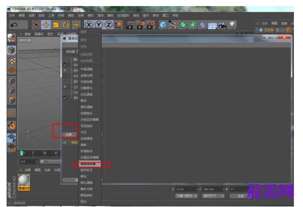Click 立方体 object in object manager

[269, 30]
